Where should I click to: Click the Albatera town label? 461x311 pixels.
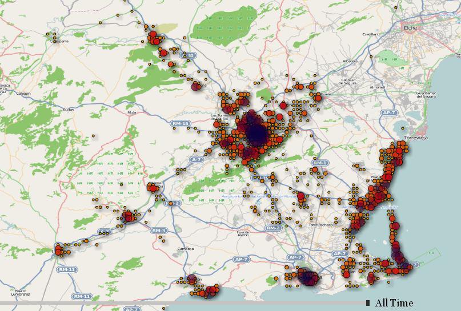point(349,60)
